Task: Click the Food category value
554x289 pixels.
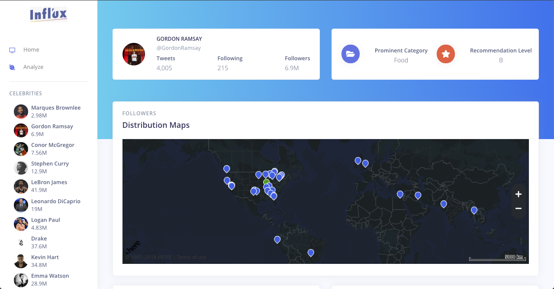Action: click(401, 60)
